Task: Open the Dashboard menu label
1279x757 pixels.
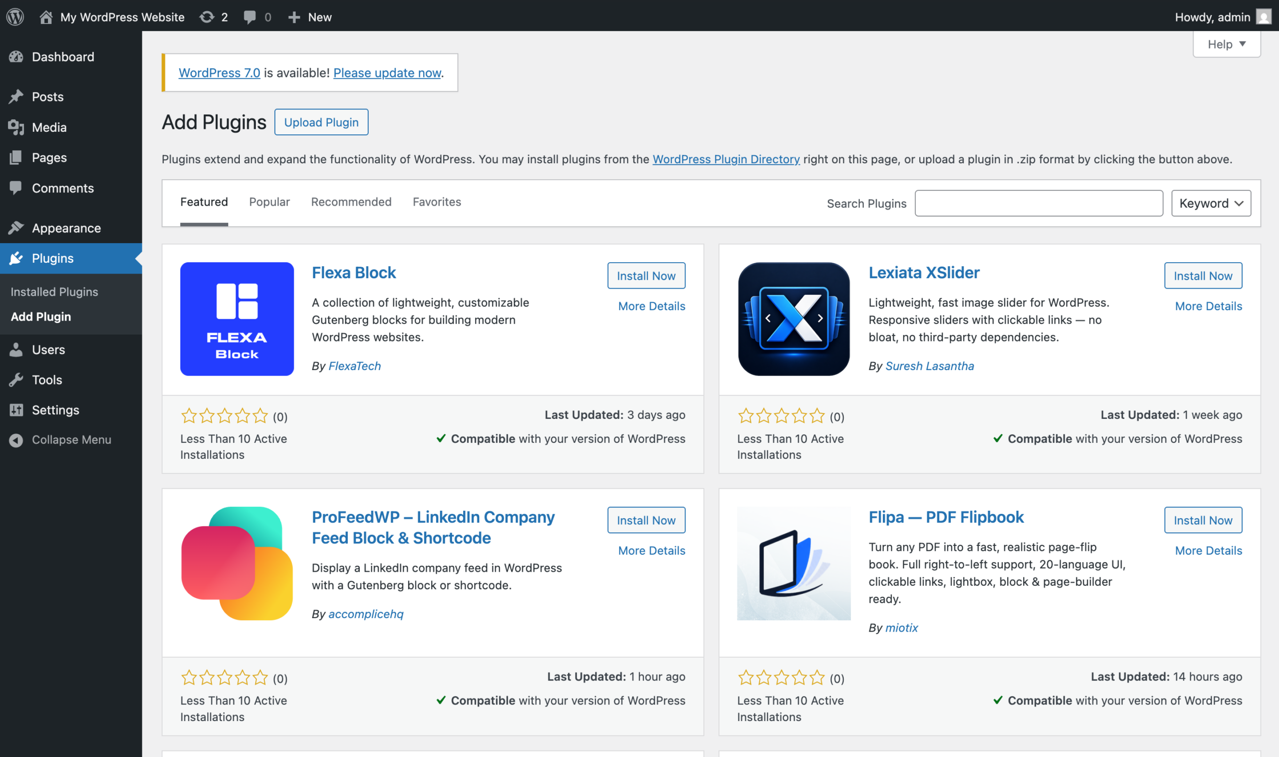Action: [x=63, y=56]
